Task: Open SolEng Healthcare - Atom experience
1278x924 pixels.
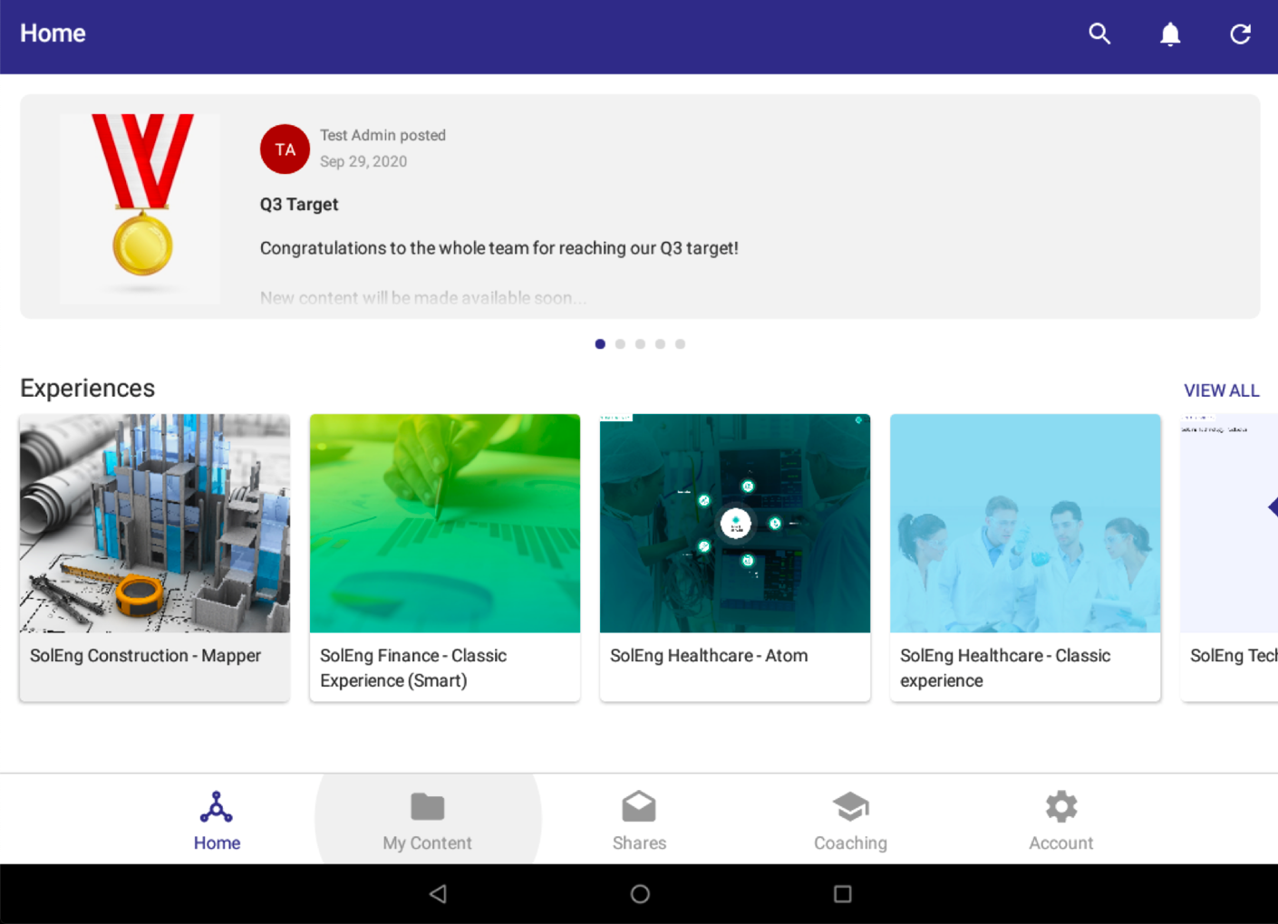Action: (734, 557)
